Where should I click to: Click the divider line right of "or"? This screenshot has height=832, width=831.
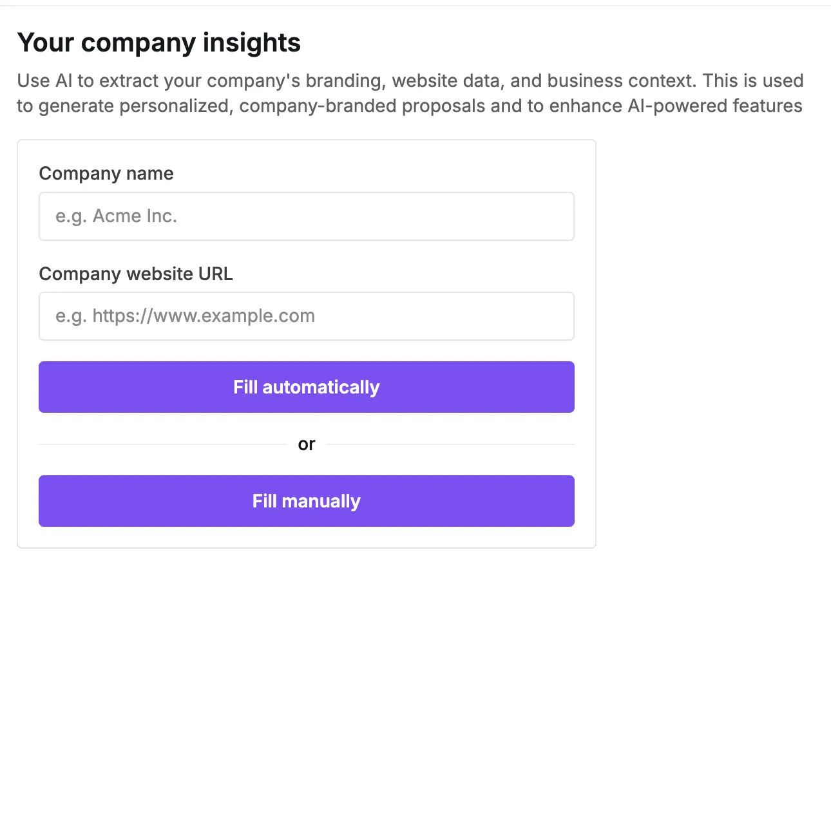pos(450,444)
